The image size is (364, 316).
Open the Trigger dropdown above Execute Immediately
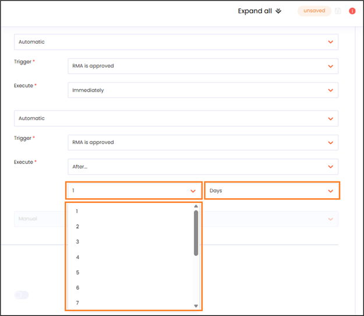coord(202,66)
